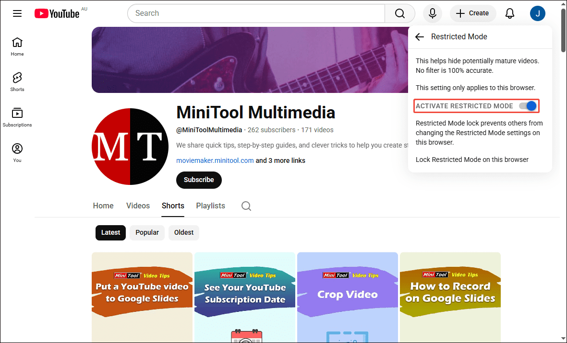Open the Put a YouTube video to Google Slides short
This screenshot has height=343, width=567.
[x=142, y=297]
